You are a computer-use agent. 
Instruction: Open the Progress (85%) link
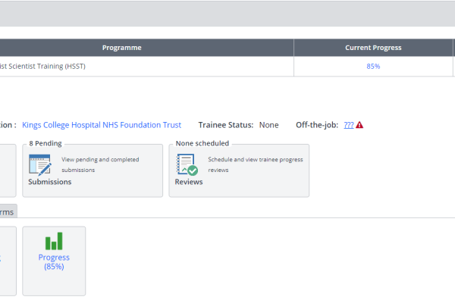point(54,262)
